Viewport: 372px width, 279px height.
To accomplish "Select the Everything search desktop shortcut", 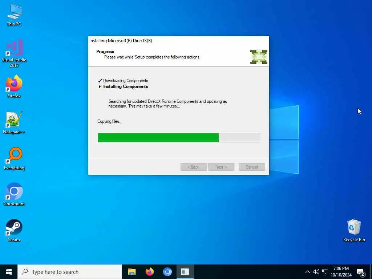I will click(x=14, y=158).
